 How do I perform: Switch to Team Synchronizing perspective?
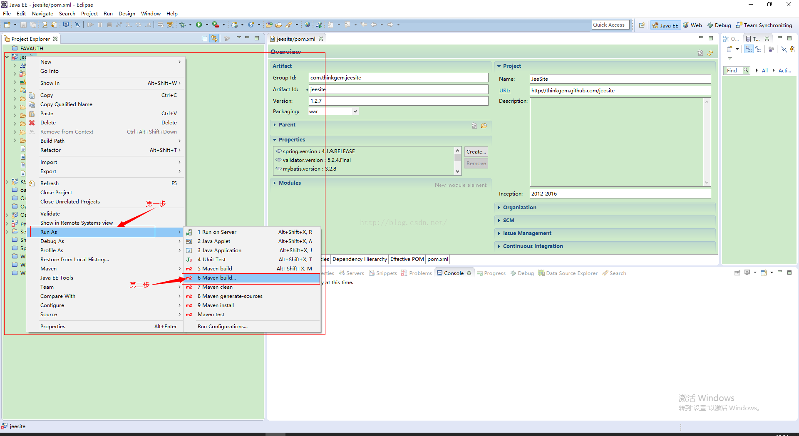[764, 25]
